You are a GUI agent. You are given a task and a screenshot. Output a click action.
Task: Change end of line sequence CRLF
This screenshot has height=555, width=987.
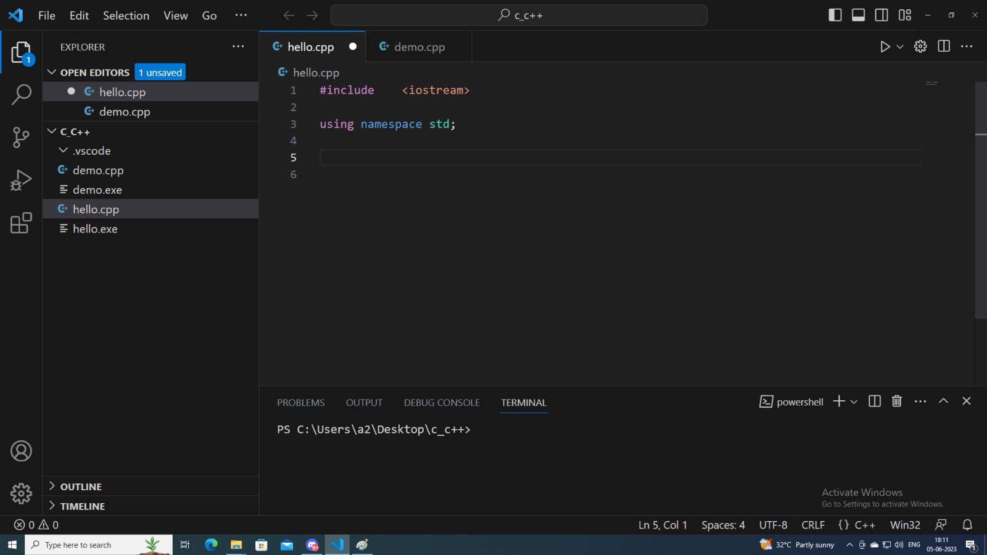pyautogui.click(x=813, y=525)
